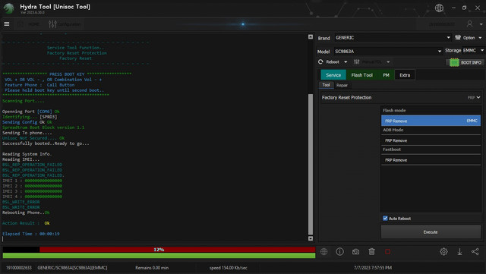Click log scrollbar down arrow
The width and height of the screenshot is (486, 274).
311,238
